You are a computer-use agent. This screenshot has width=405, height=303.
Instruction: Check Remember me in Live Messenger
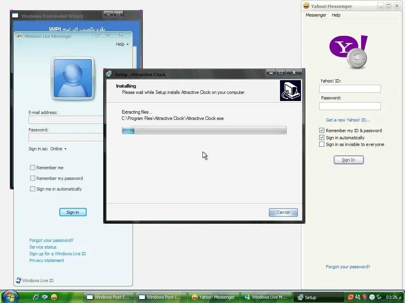pyautogui.click(x=32, y=168)
